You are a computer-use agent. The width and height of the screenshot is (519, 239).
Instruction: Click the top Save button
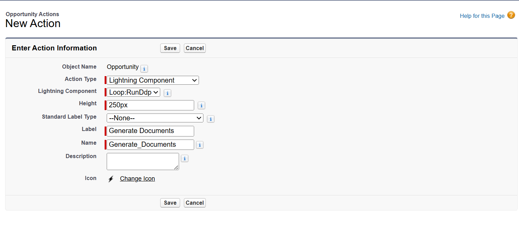(x=170, y=48)
